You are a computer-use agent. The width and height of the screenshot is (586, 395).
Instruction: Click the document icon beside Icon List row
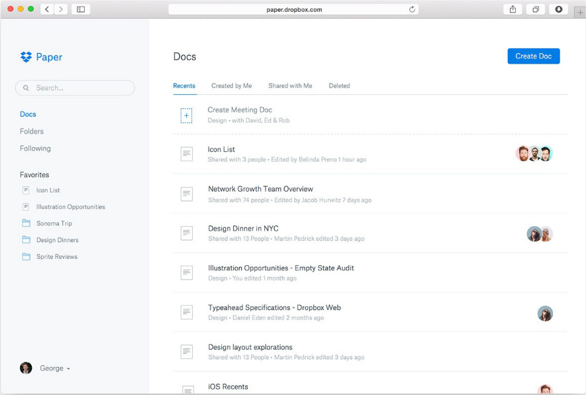click(x=187, y=154)
